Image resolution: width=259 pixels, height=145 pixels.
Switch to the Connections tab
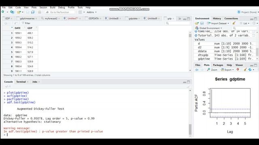(231, 19)
